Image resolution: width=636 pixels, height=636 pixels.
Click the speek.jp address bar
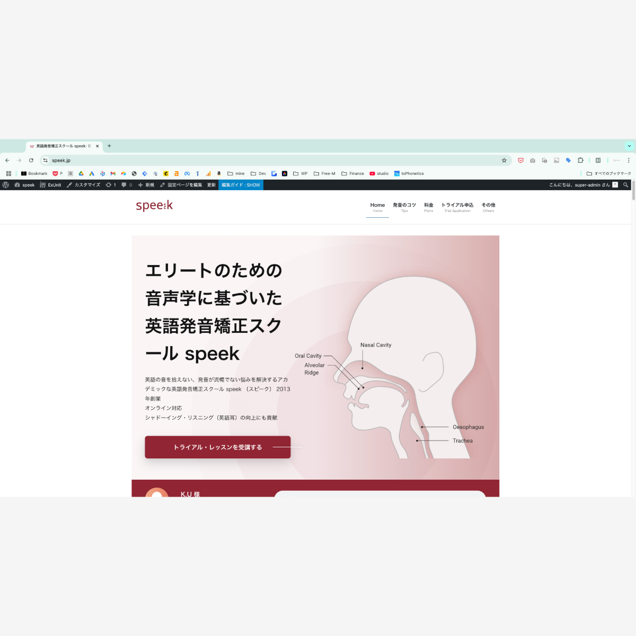[x=265, y=161]
